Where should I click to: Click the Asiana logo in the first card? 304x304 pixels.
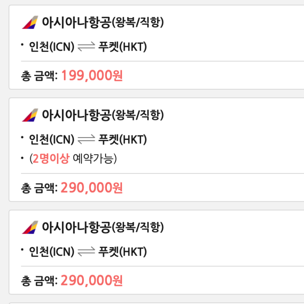point(30,23)
